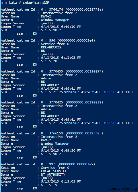This screenshot has height=192, width=138.
Task: Click logon time 9/13/2015 6:13:02 PM
Action: click(61, 58)
